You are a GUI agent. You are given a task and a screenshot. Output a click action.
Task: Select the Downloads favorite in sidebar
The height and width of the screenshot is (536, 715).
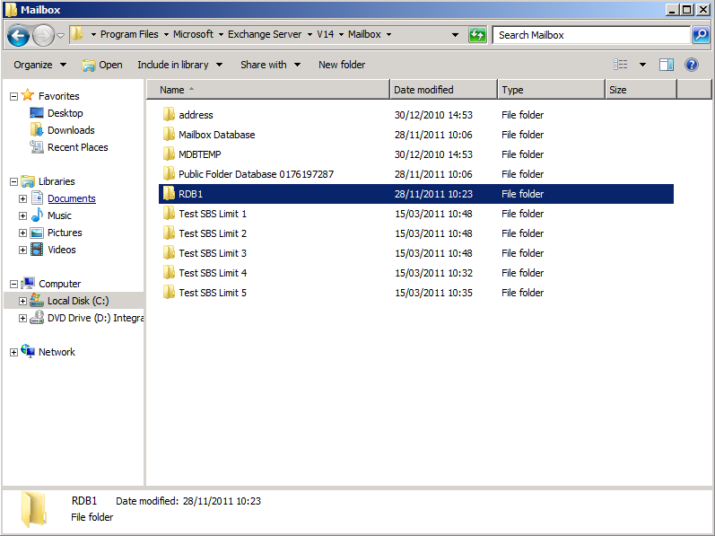coord(70,130)
